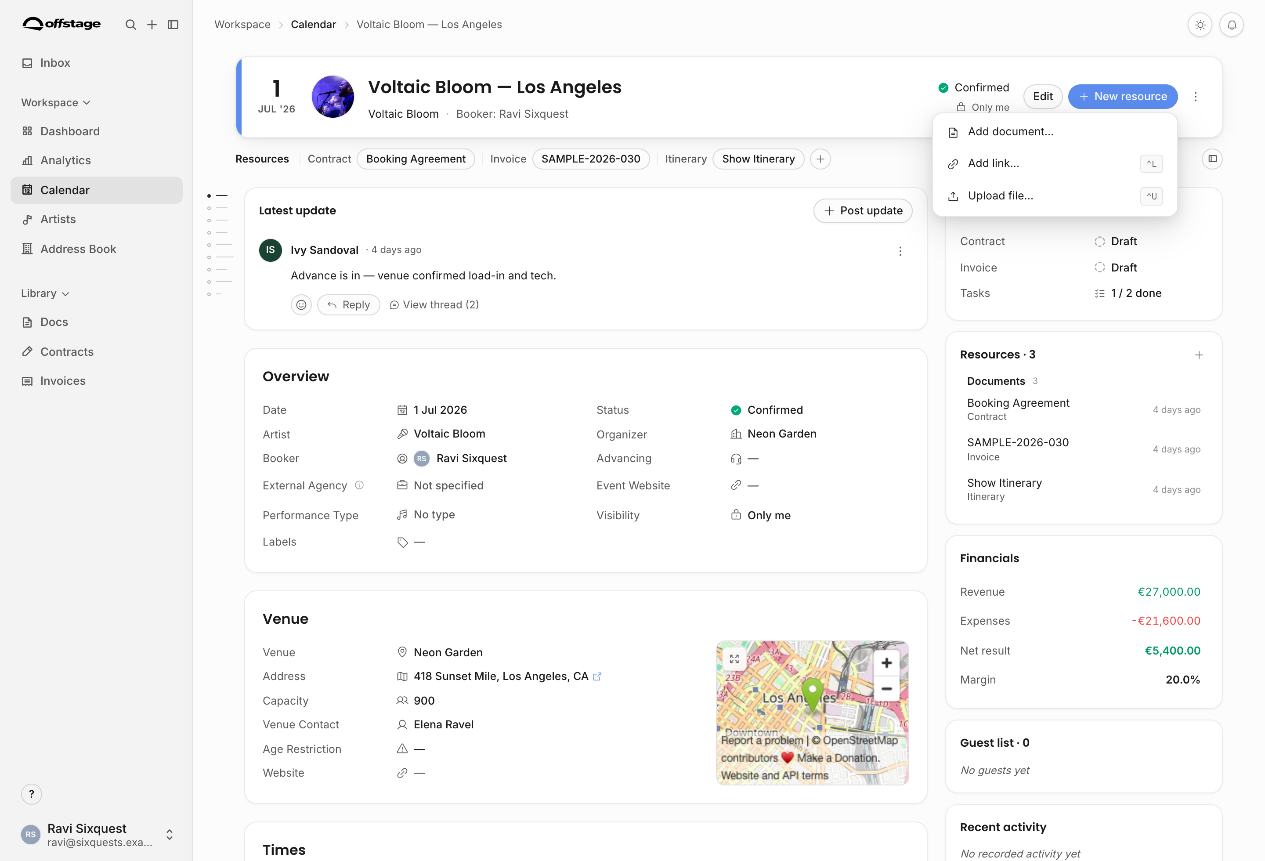Open event header three-dot menu
The width and height of the screenshot is (1265, 861).
tap(1195, 96)
